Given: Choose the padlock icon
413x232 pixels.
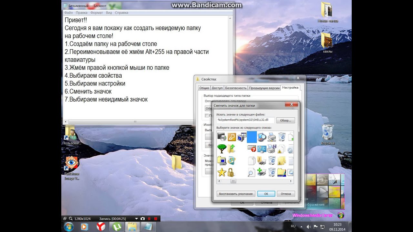Looking at the screenshot, I should [x=231, y=172].
